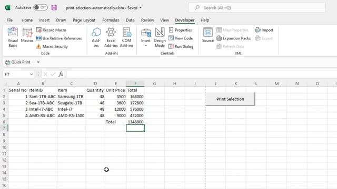Click Run Dialog
Viewport: 337px width, 189px height.
click(x=181, y=46)
